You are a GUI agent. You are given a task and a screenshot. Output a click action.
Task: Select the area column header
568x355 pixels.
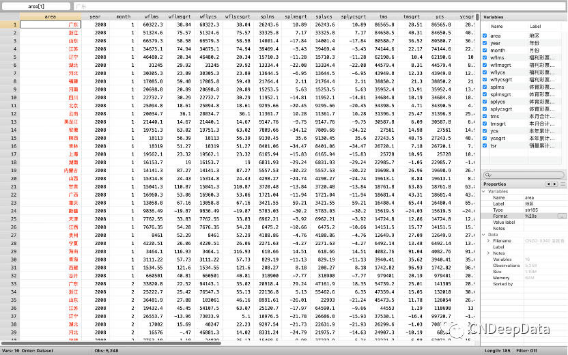51,16
